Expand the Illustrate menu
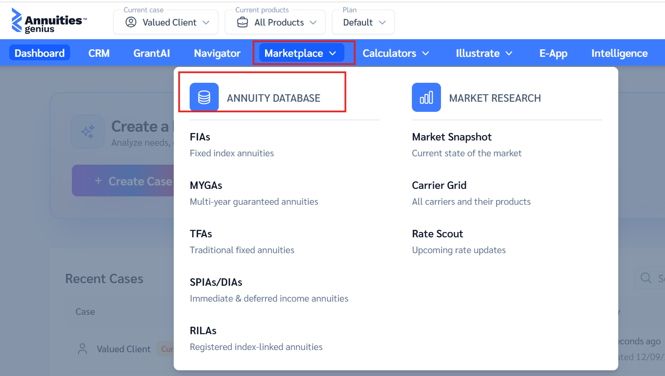The width and height of the screenshot is (665, 376). pos(484,53)
